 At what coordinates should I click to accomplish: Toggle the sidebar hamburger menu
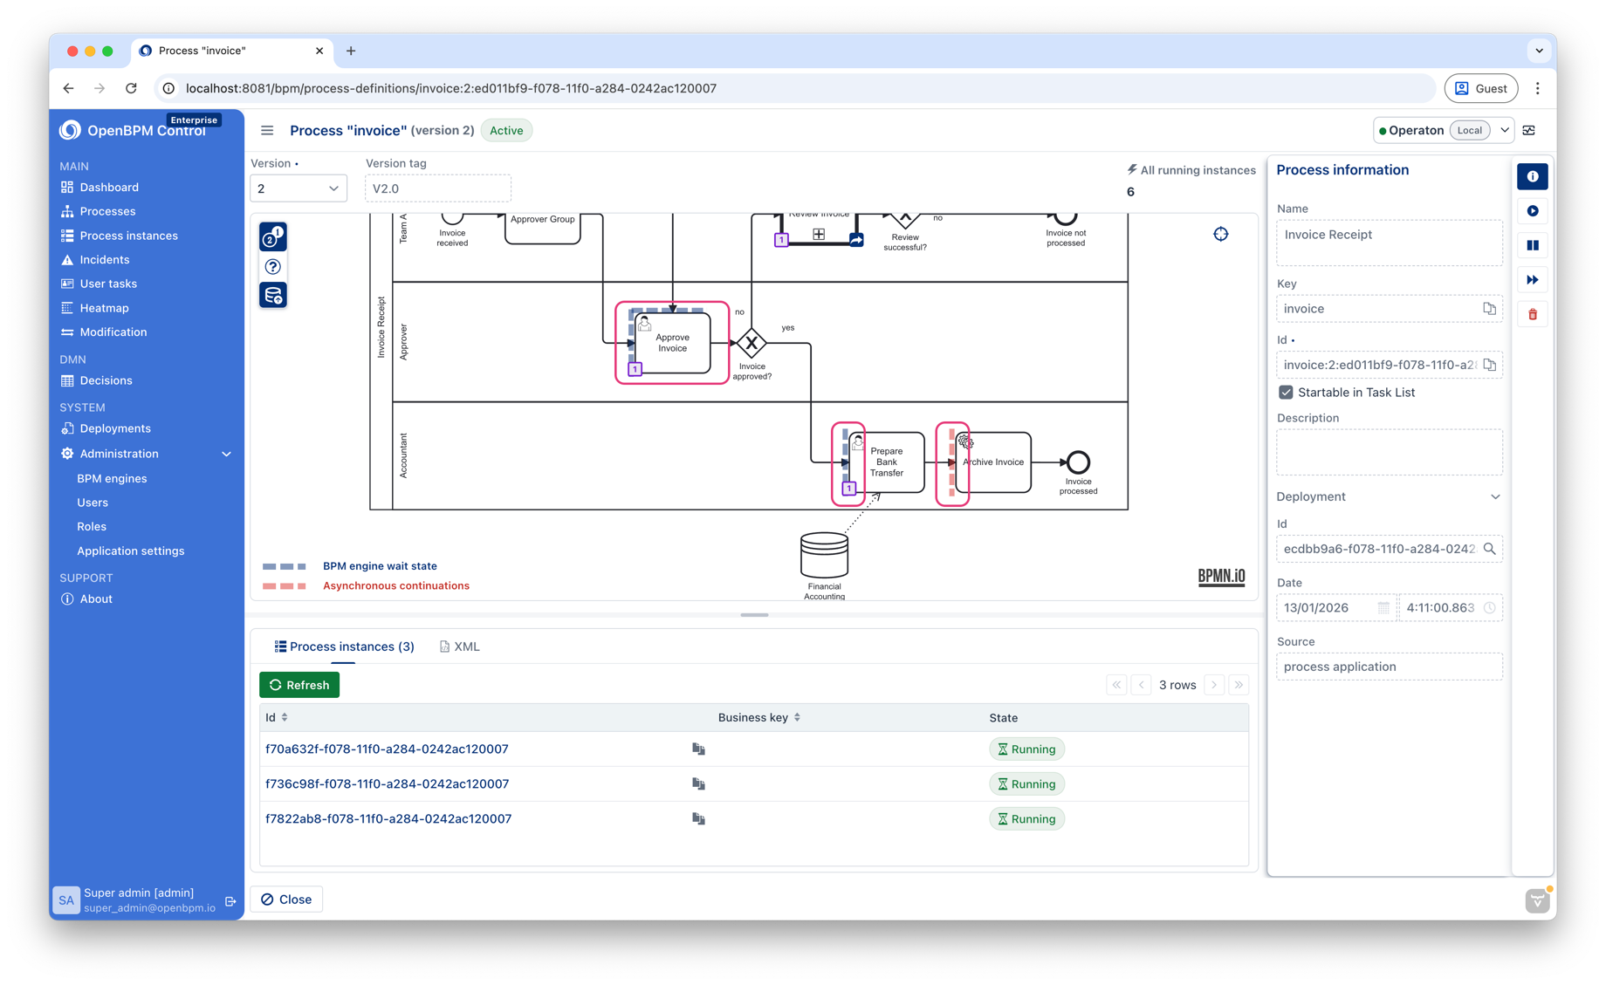pos(267,131)
